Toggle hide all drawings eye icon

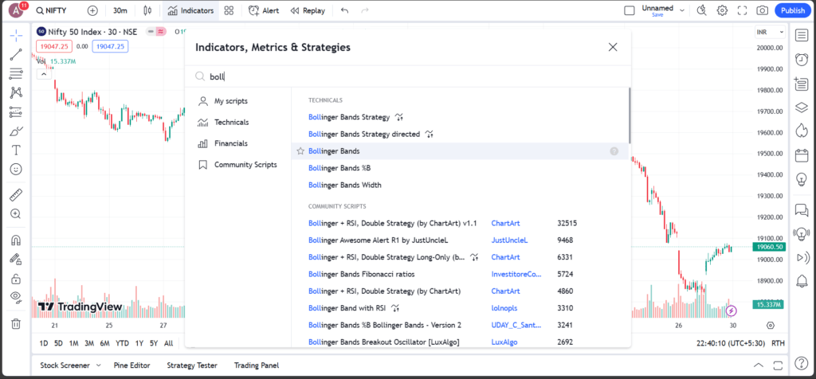tap(15, 297)
